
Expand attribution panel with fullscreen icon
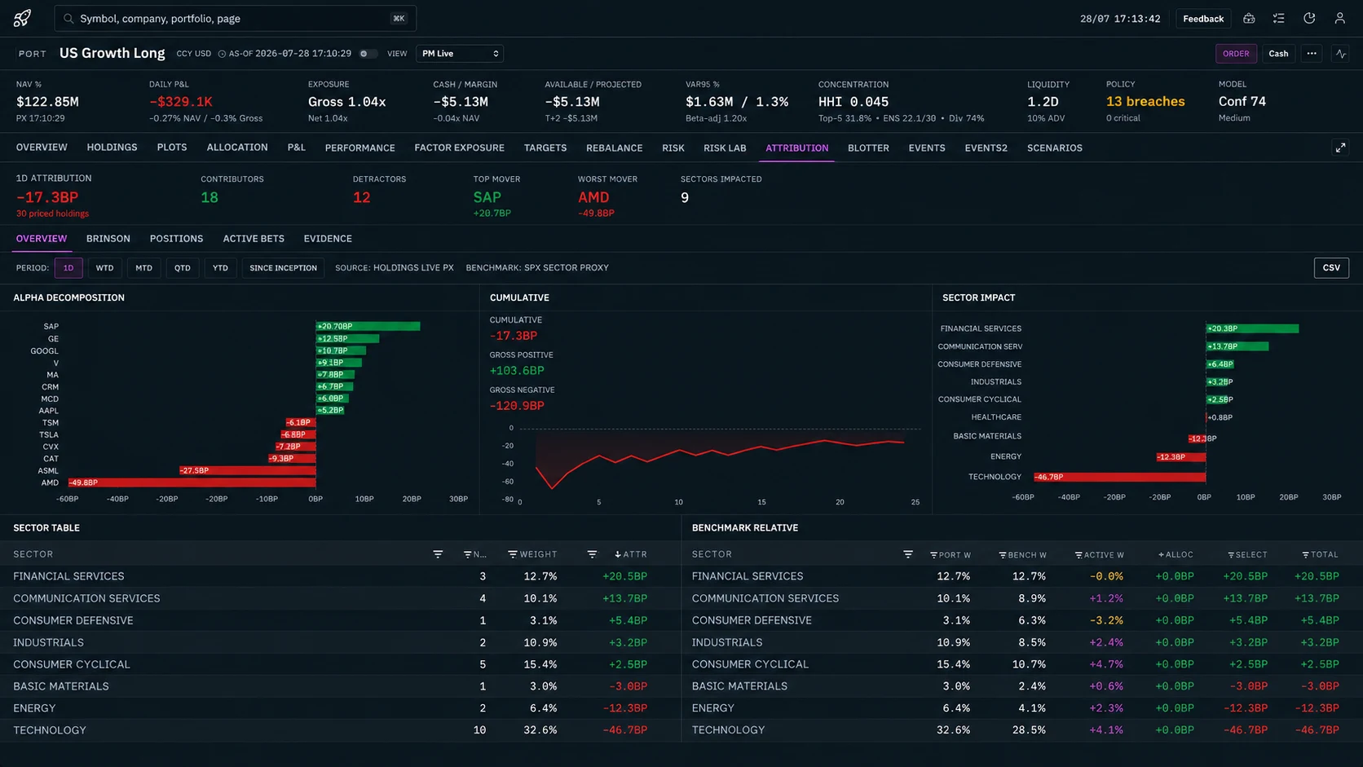click(x=1340, y=148)
